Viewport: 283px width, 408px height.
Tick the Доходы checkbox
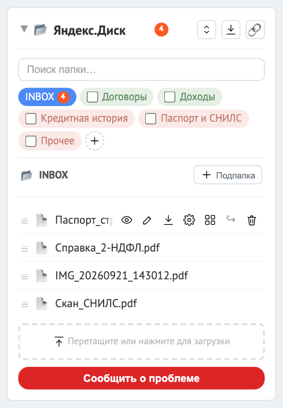click(170, 97)
